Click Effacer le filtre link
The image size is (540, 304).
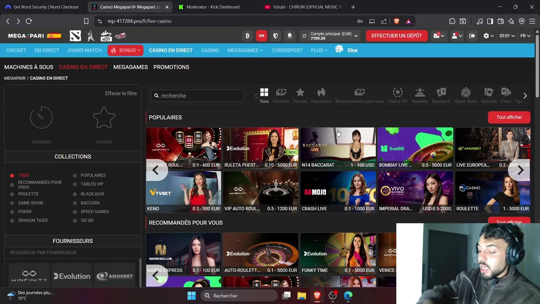pos(121,93)
